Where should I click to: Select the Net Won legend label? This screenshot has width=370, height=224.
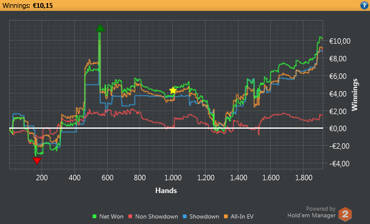pos(111,217)
